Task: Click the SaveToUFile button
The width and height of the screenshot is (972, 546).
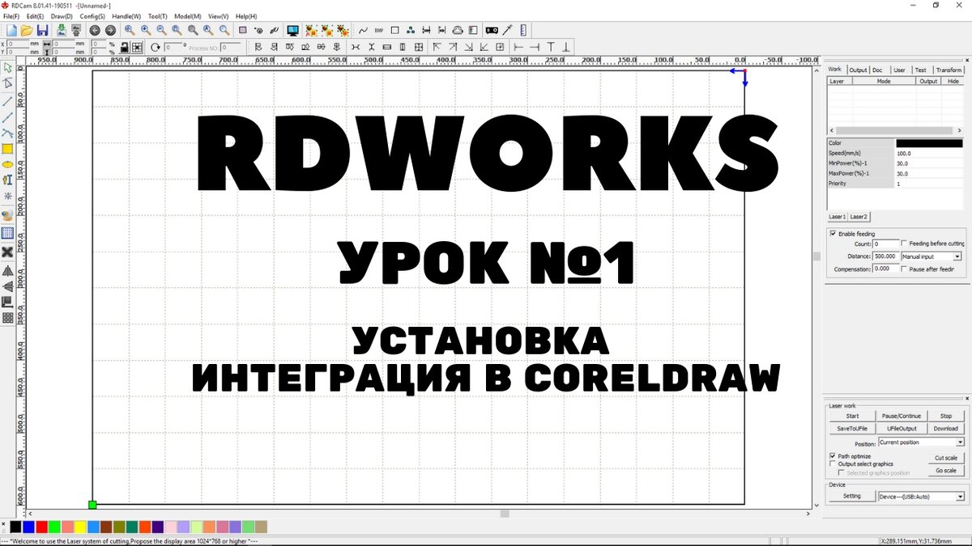Action: coord(852,428)
